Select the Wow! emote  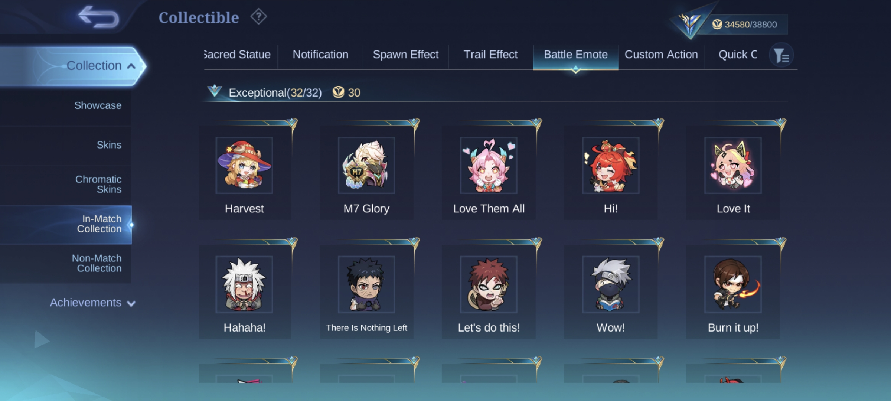(611, 291)
